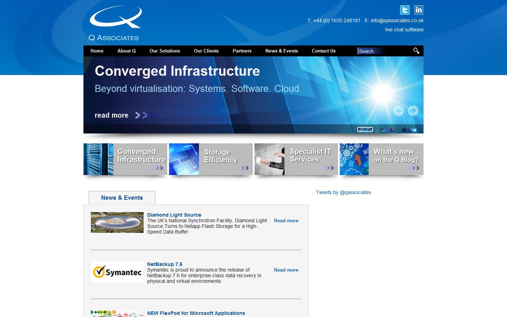Select the first carousel slide indicator thumbnail
Screen dimensions: 507x317
pyautogui.click(x=365, y=129)
